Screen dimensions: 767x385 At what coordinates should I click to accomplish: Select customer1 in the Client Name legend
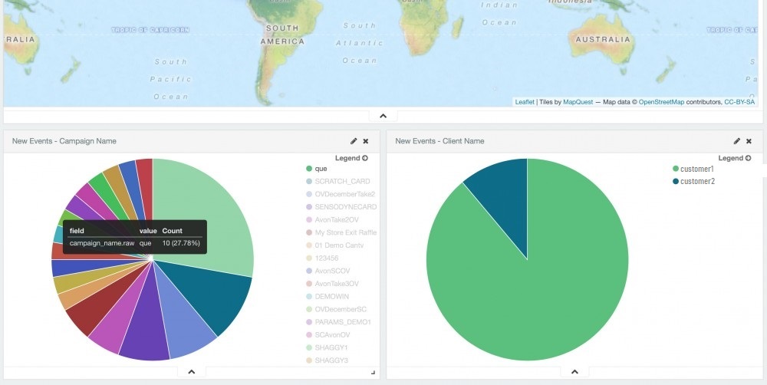tap(697, 169)
